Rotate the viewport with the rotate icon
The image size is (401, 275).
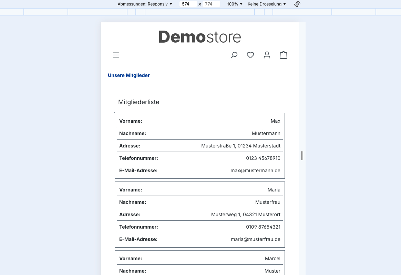click(297, 4)
